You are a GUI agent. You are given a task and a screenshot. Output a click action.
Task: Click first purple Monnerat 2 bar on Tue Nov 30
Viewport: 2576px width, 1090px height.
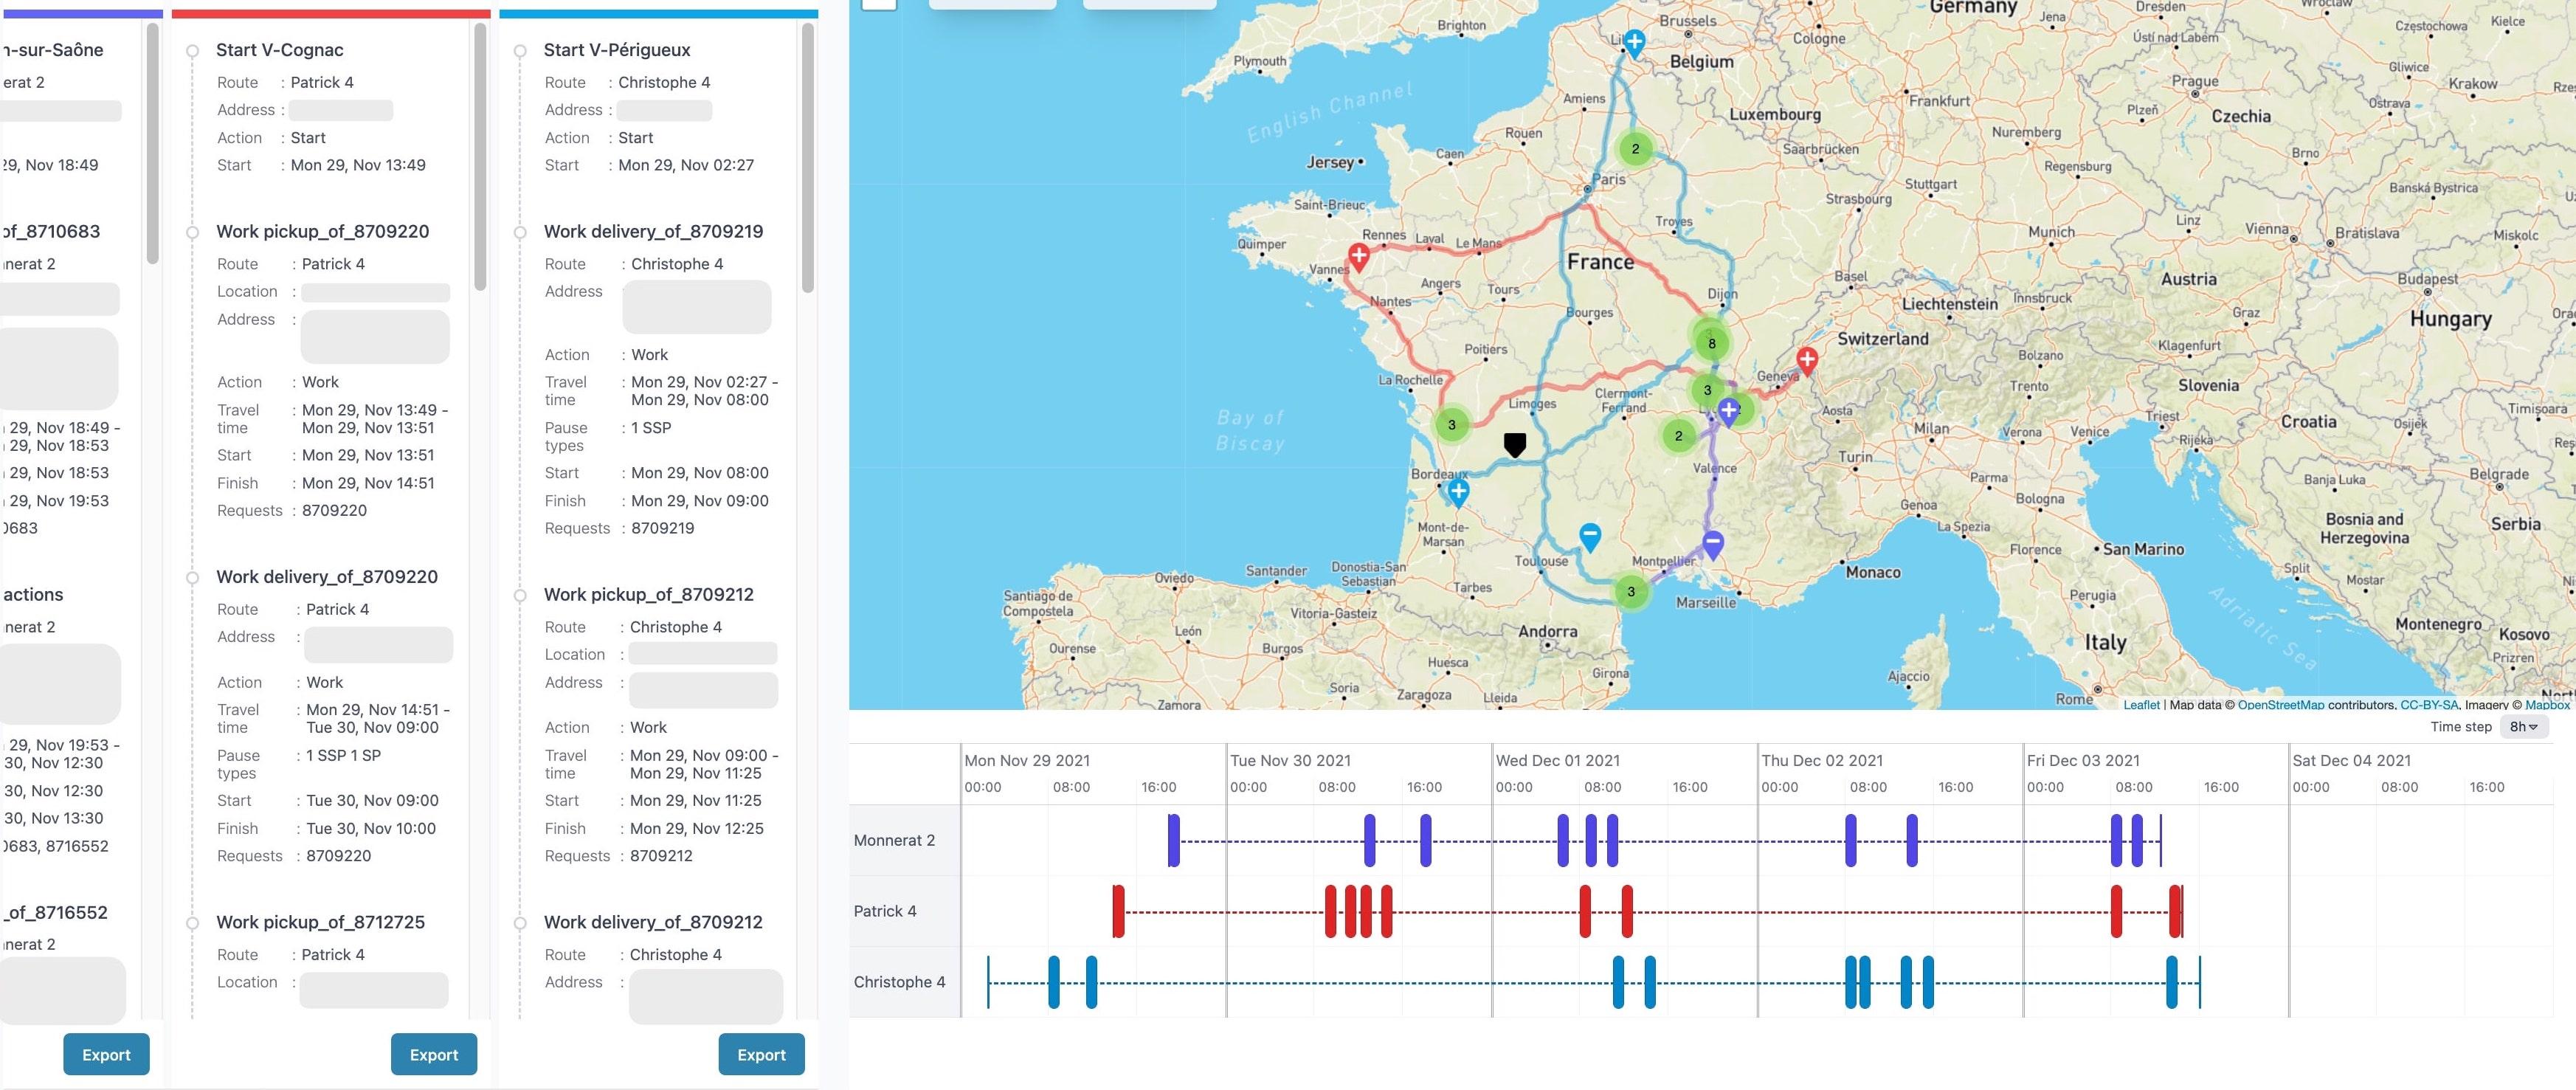click(x=1369, y=840)
